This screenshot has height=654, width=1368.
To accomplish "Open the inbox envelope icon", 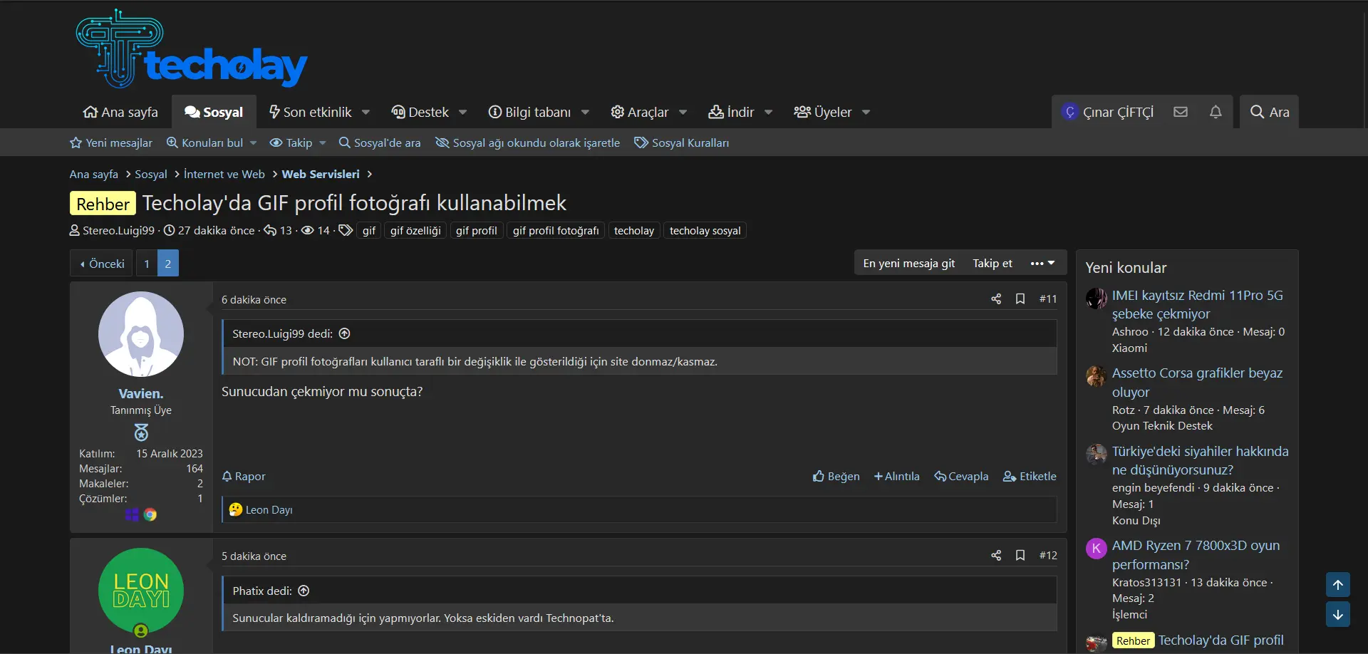I will pyautogui.click(x=1181, y=112).
